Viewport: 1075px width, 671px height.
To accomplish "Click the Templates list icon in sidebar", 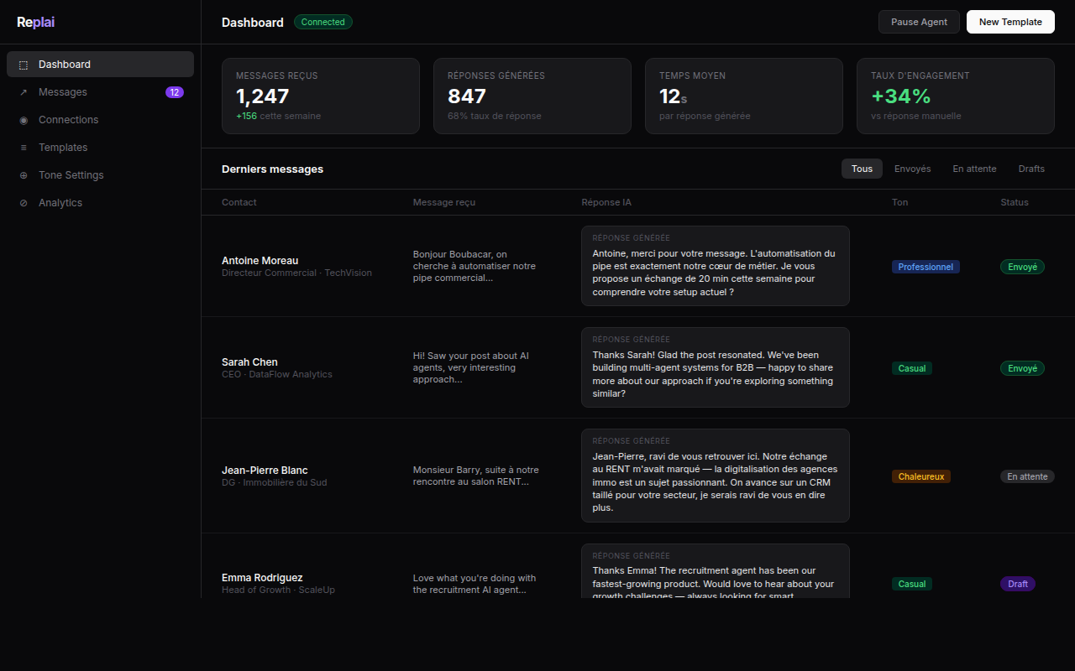I will [24, 148].
